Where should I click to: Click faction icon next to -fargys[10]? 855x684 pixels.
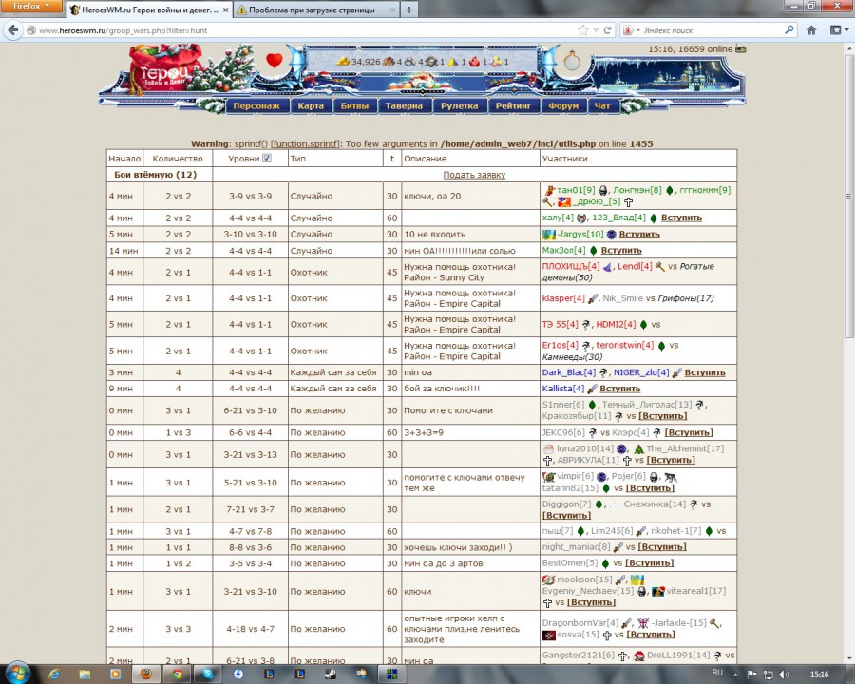(611, 235)
